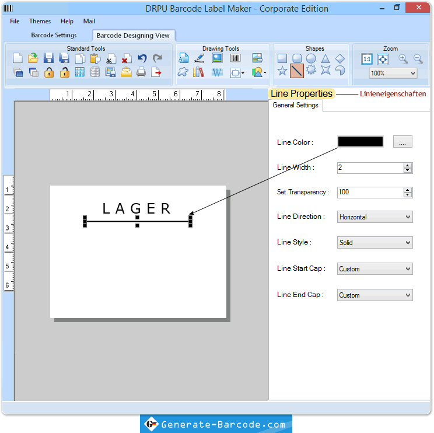This screenshot has width=434, height=433.
Task: Zoom out with the magnifier minus
Action: pyautogui.click(x=418, y=59)
